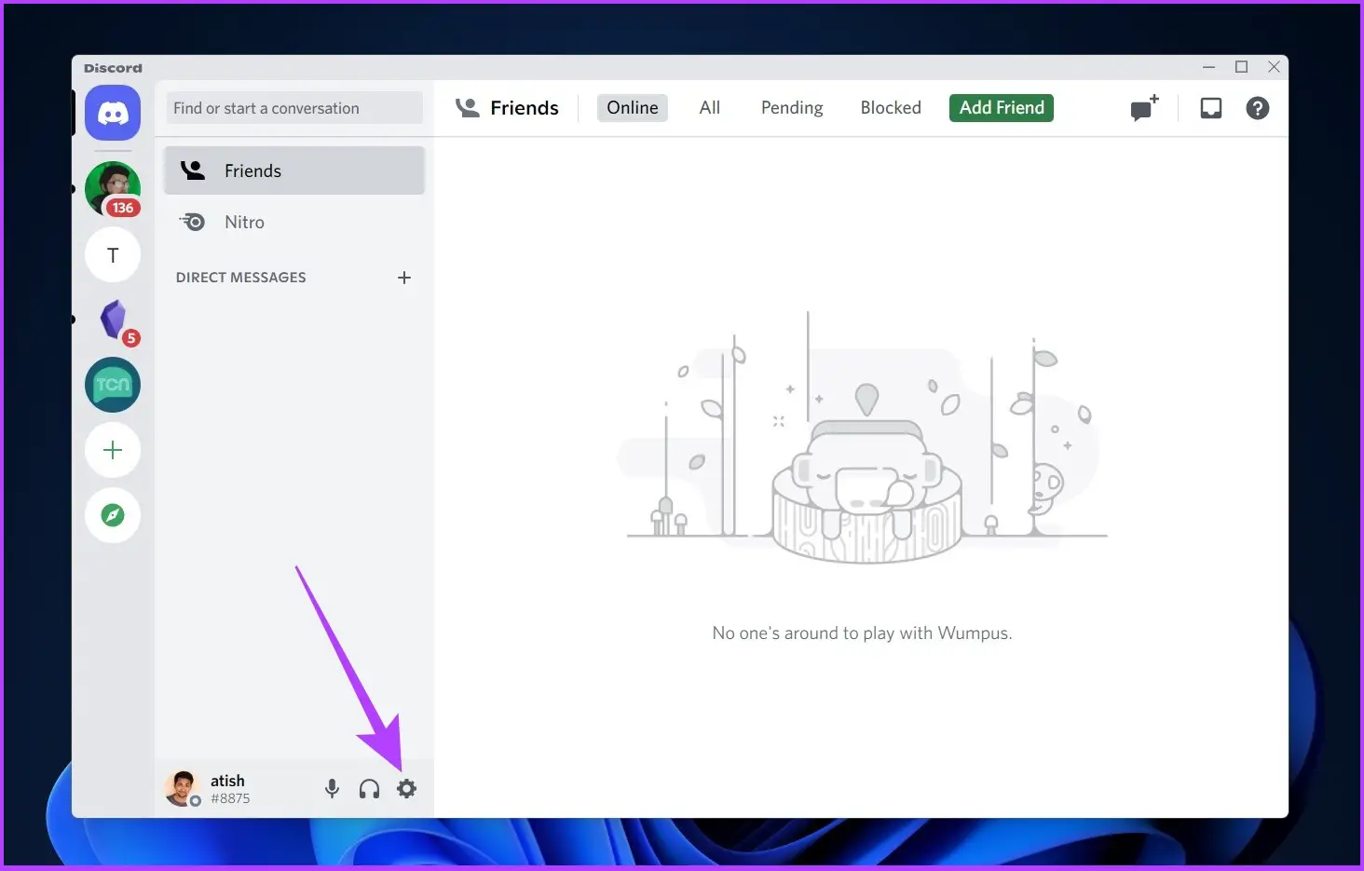This screenshot has width=1364, height=871.
Task: Create DM with plus beside Direct Messages
Action: click(x=403, y=278)
